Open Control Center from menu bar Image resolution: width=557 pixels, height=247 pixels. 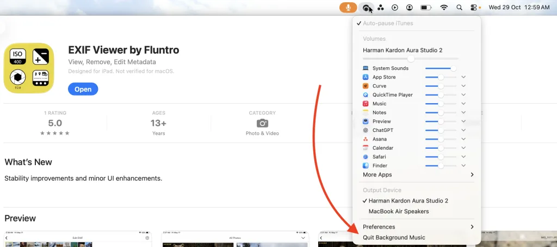(x=473, y=8)
